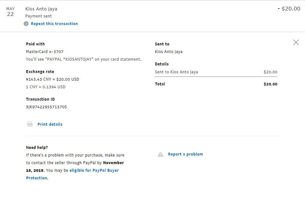
Task: Select the MAY 22 transaction date
Action: 10,12
